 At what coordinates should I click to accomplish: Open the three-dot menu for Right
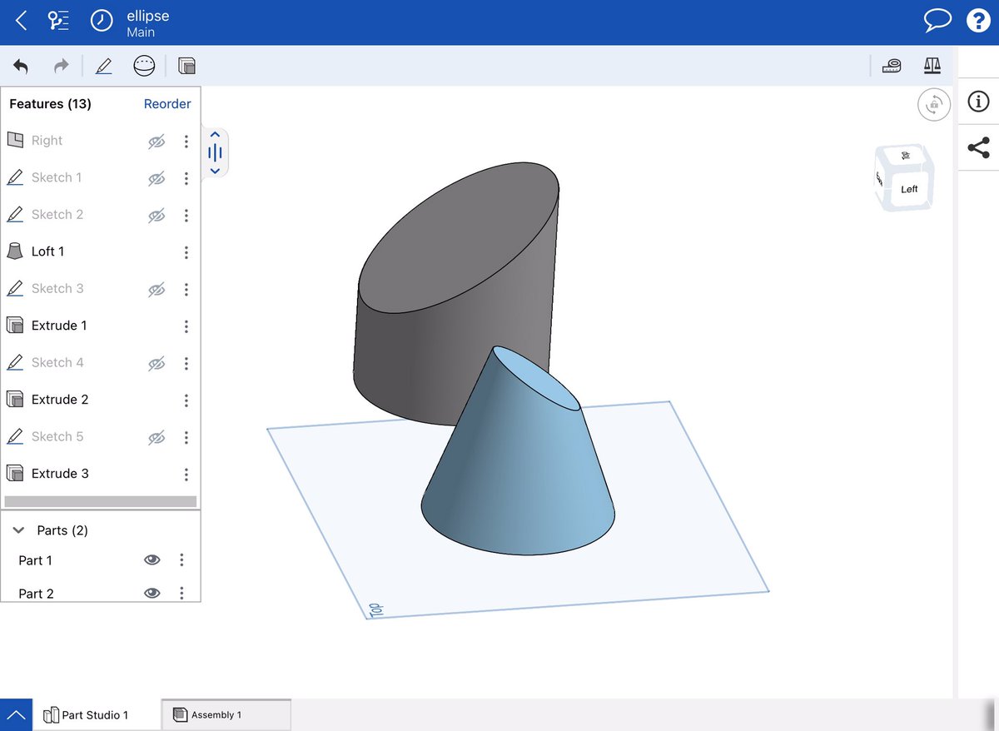[186, 142]
